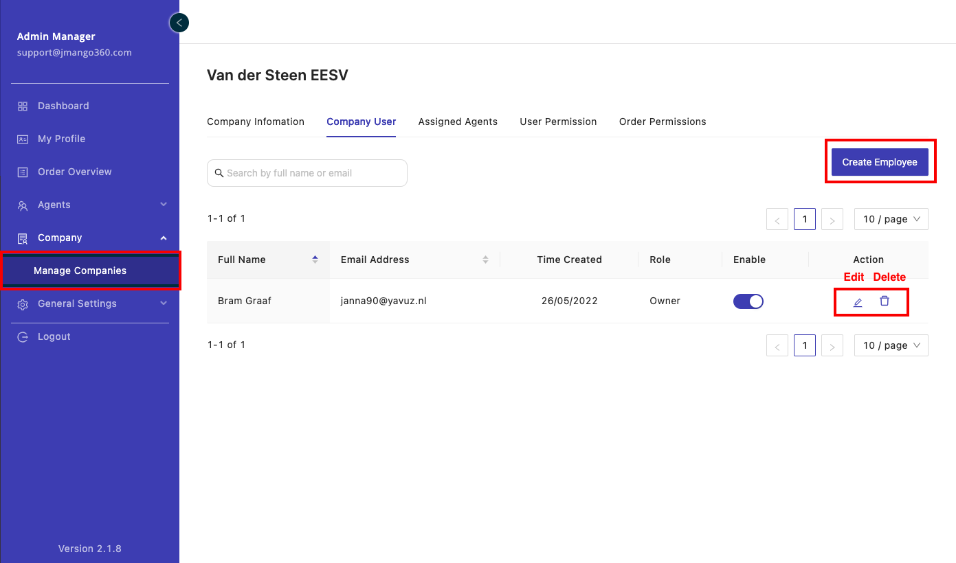Click the My Profile icon in the sidebar

tap(23, 139)
